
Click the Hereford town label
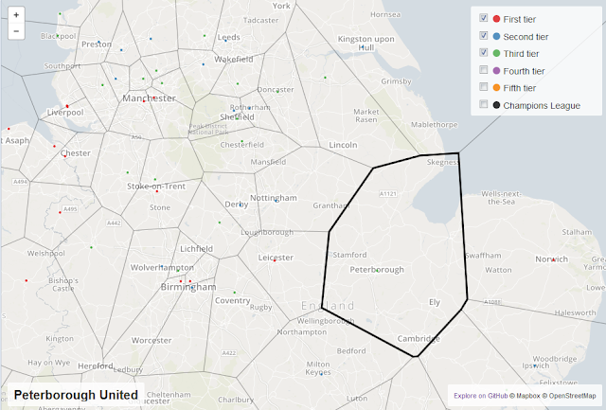click(96, 365)
